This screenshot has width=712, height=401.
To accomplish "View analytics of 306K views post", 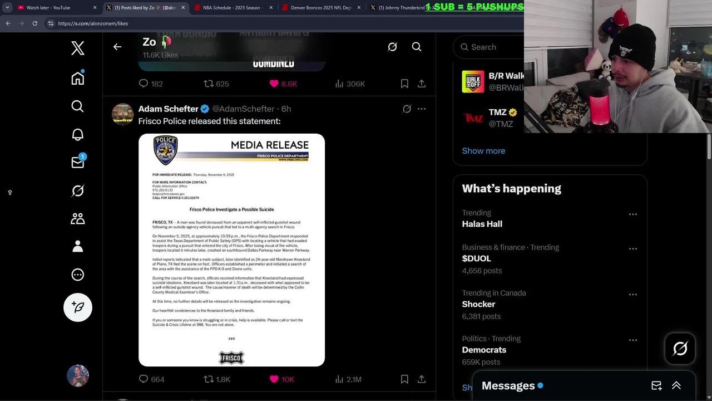I will (x=350, y=84).
